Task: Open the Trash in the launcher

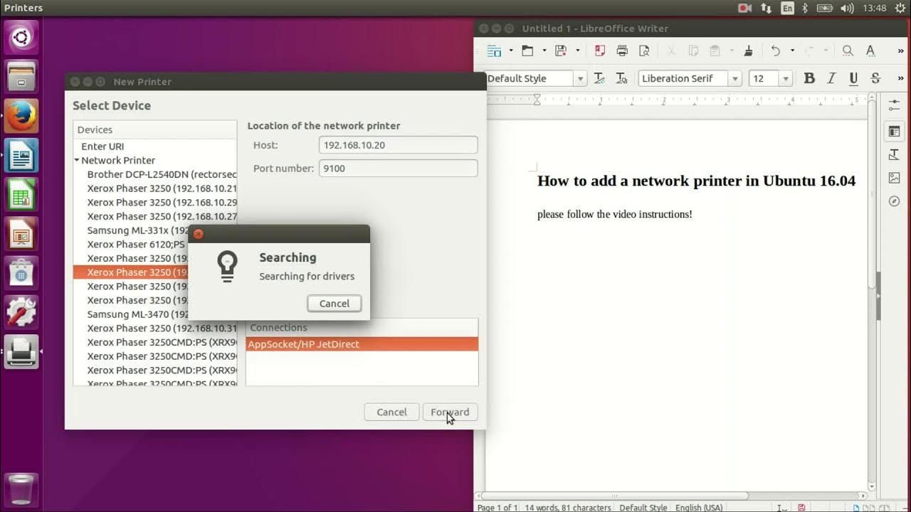Action: click(x=21, y=489)
